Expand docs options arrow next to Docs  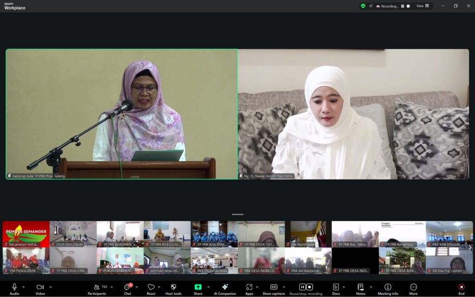[344, 287]
